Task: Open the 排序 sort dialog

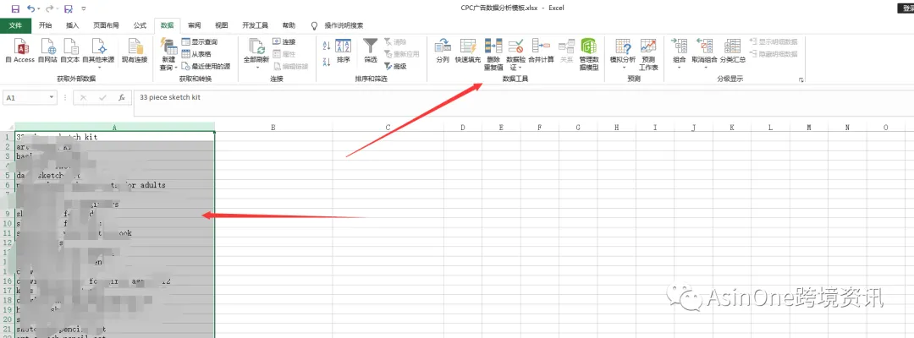Action: [x=344, y=51]
